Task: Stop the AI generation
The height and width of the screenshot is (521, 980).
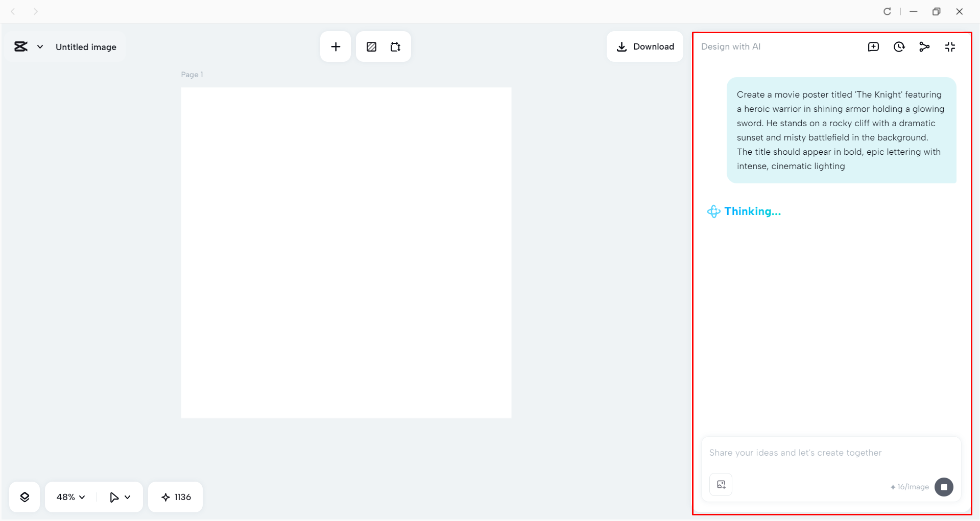Action: 944,487
